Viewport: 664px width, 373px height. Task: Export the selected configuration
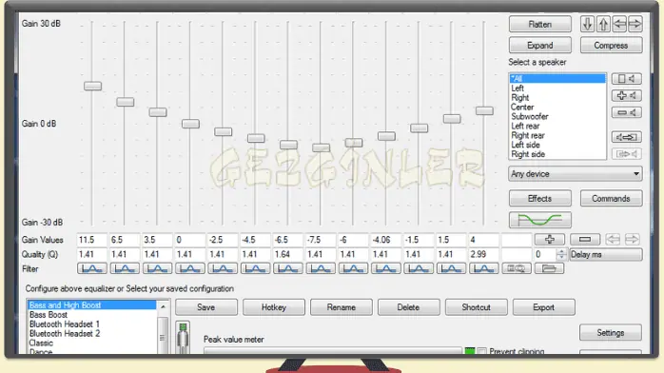point(544,307)
